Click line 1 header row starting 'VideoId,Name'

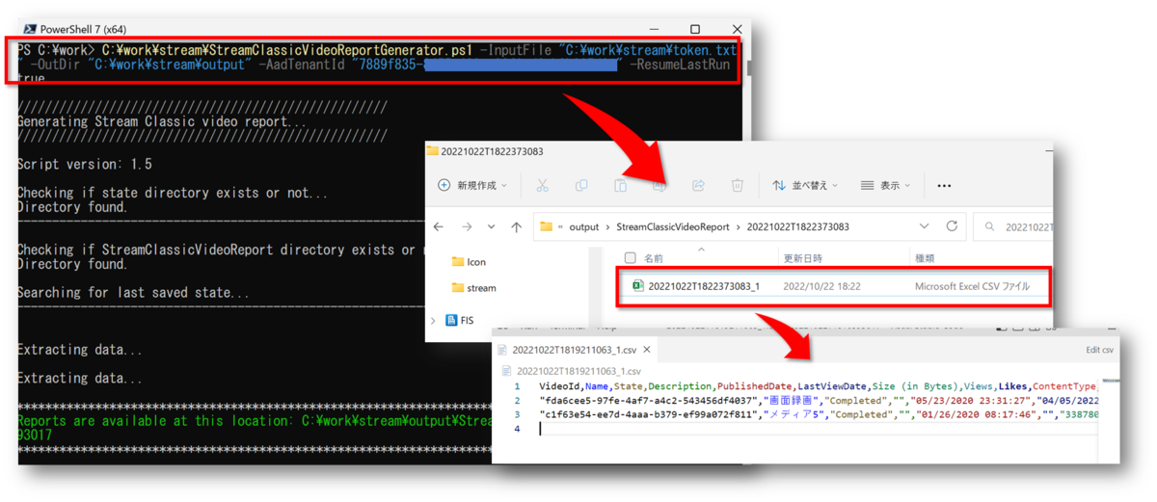[818, 386]
